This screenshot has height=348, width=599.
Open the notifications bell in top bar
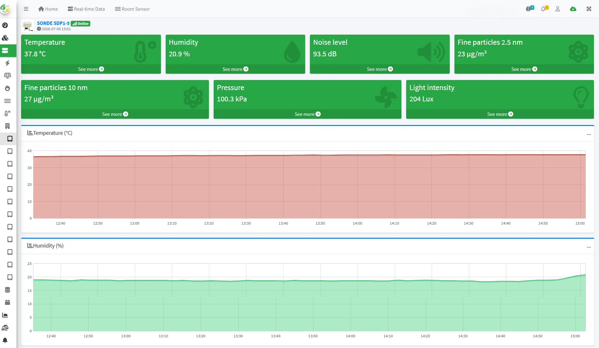click(x=543, y=9)
